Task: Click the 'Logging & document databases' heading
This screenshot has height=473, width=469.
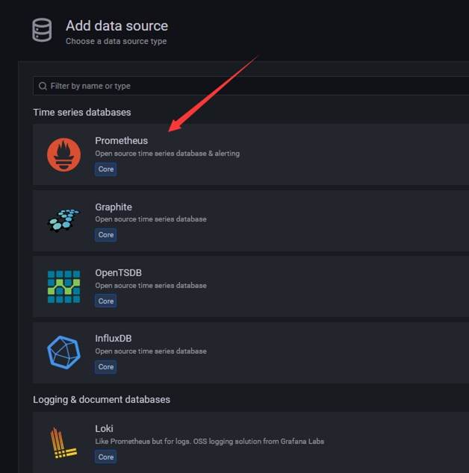Action: 102,400
